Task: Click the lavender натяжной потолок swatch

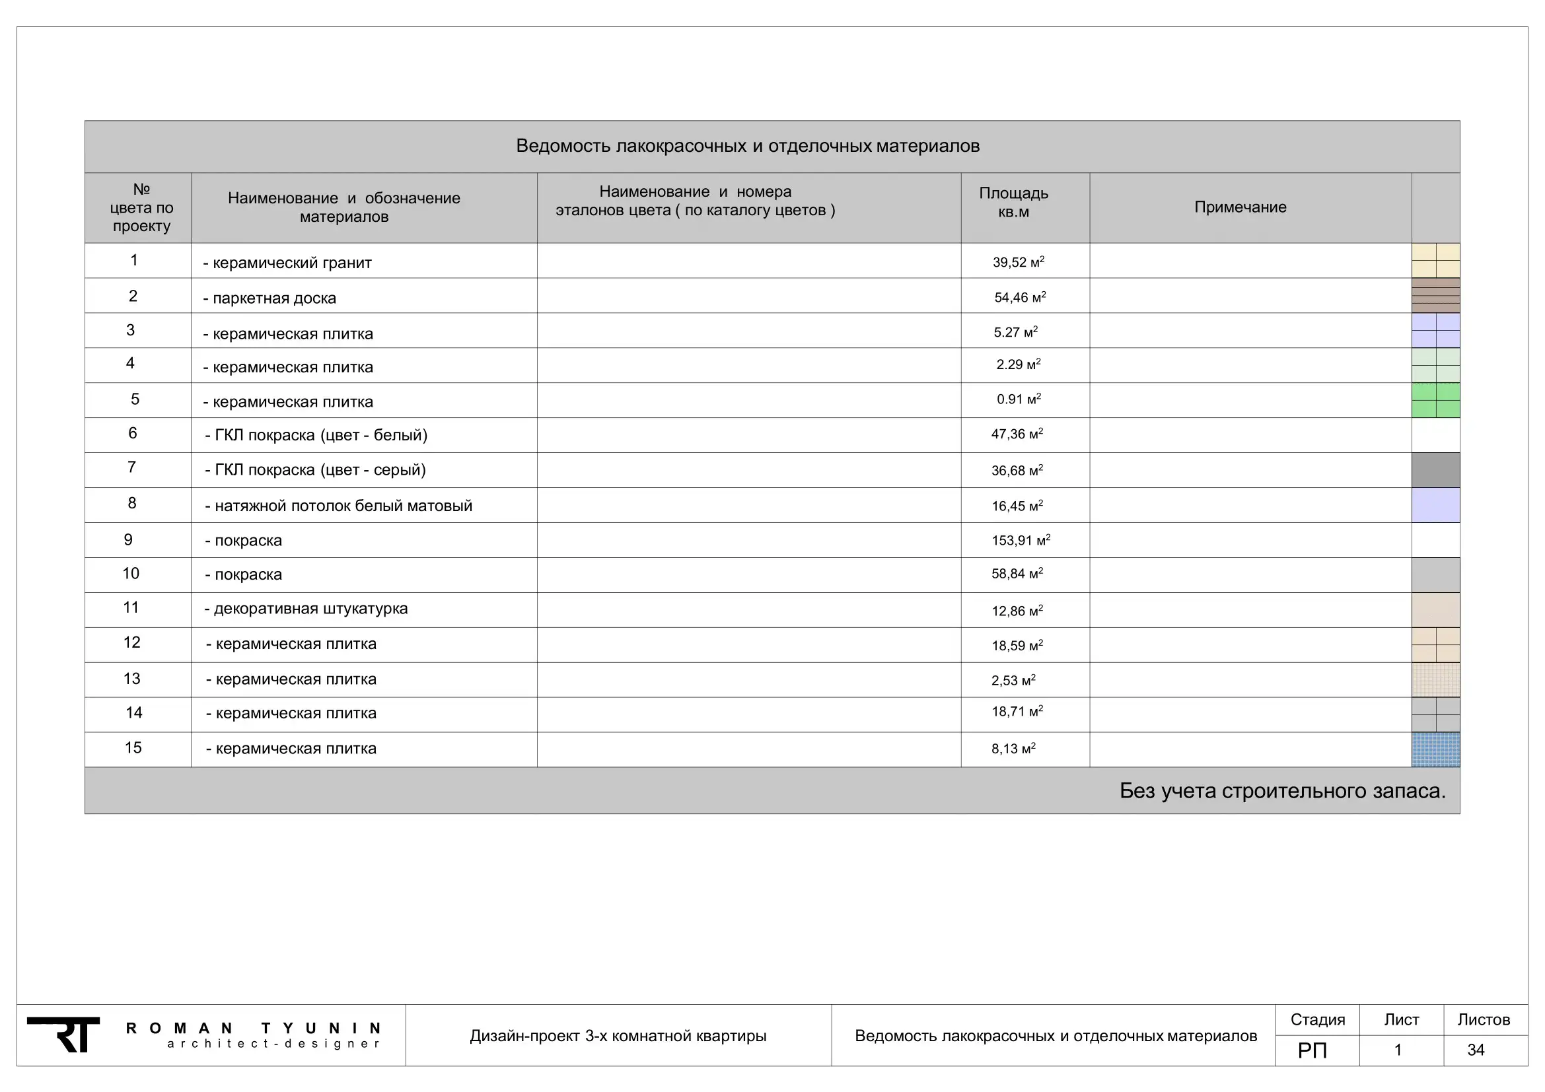Action: coord(1435,505)
